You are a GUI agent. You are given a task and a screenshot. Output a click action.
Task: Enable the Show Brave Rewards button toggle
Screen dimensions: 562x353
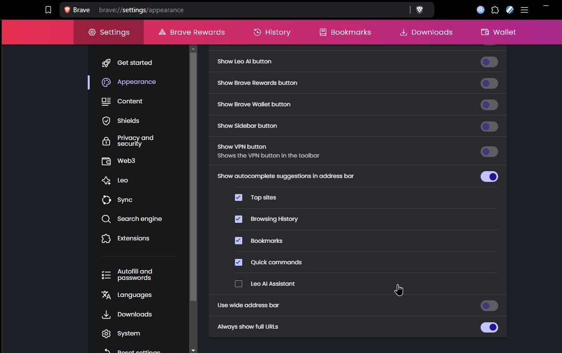pyautogui.click(x=489, y=83)
